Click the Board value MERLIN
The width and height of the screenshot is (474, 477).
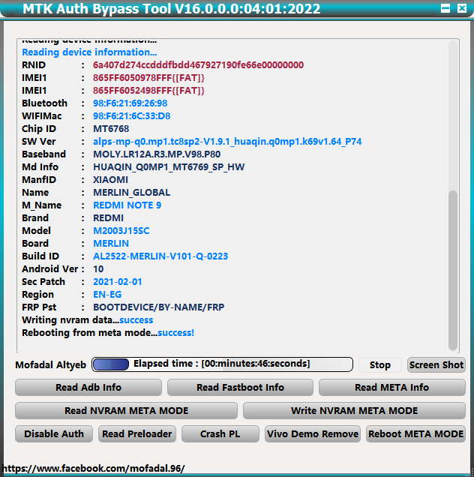[111, 244]
